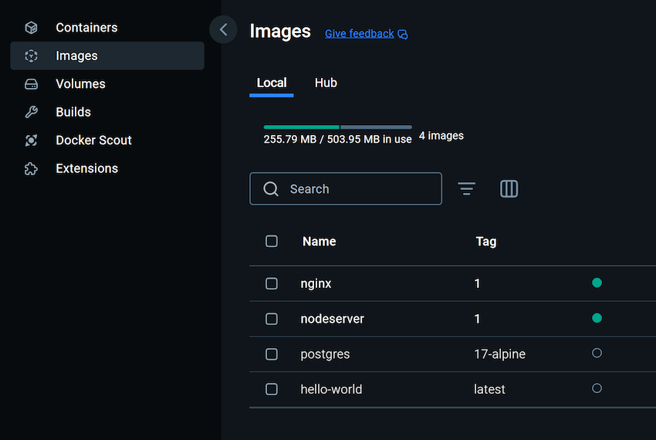Click the Containers cube icon
The height and width of the screenshot is (440, 656).
[31, 28]
